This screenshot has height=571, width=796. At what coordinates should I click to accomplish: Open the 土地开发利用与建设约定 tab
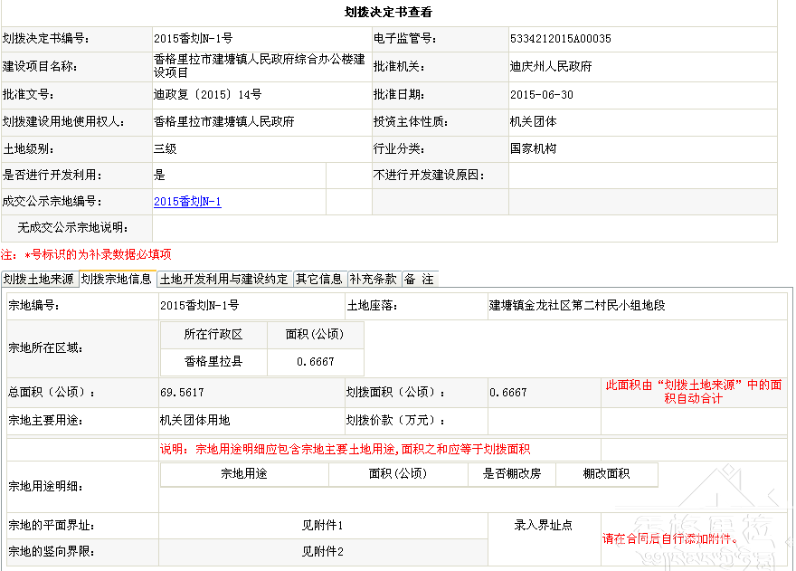click(224, 279)
